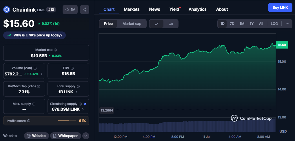Show FDV info icon
Image resolution: width=295 pixels, height=141 pixels.
click(x=72, y=68)
